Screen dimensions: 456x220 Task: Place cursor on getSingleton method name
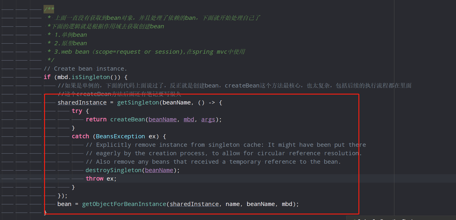pos(138,103)
